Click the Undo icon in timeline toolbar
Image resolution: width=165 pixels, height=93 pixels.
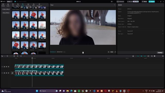tap(7, 56)
